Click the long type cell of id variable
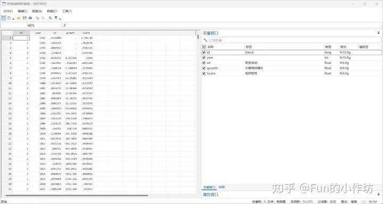The image size is (383, 204). [x=328, y=52]
